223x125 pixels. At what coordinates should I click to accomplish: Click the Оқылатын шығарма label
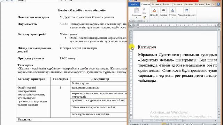coord(33,17)
